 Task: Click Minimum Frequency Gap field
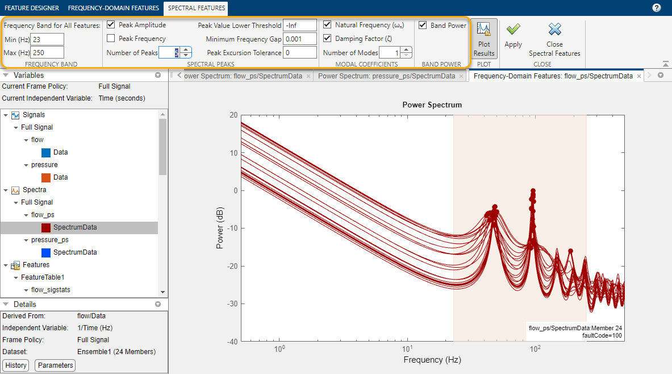300,39
